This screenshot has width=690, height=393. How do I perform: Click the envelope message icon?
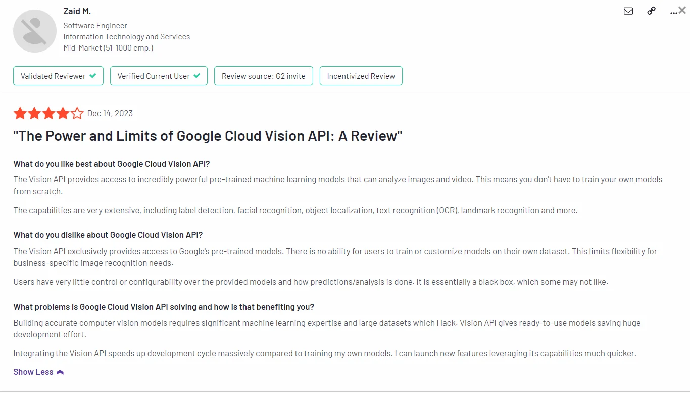coord(628,11)
